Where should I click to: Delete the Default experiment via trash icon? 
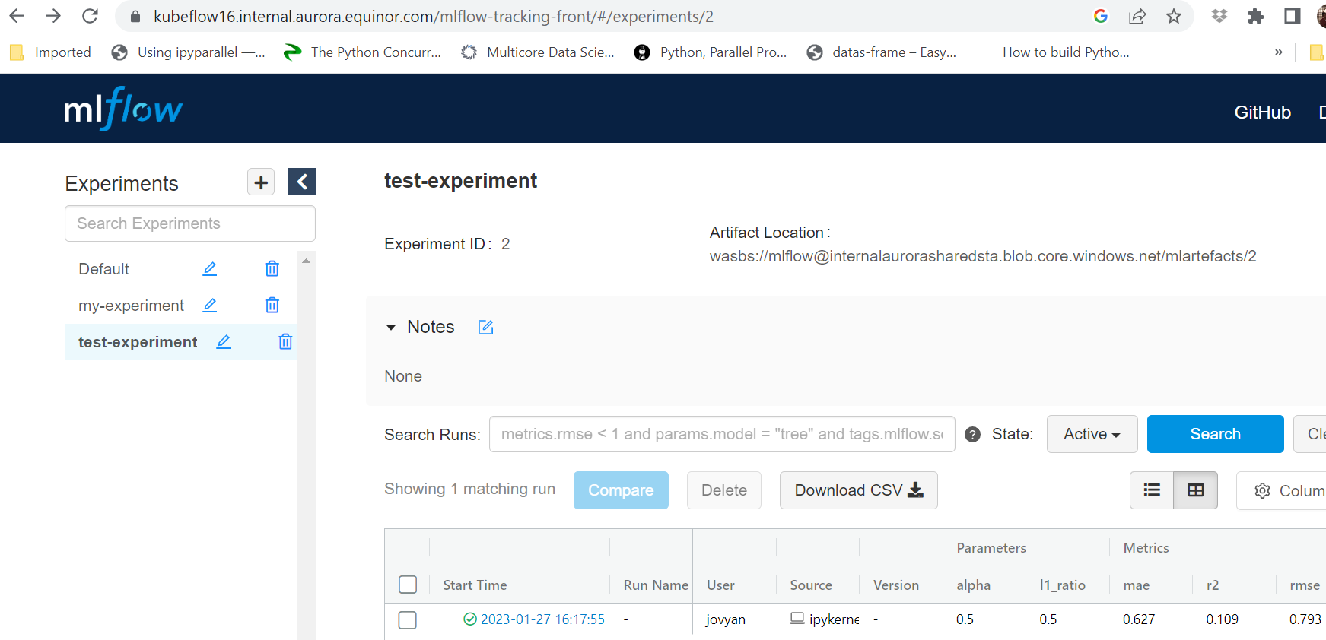pos(272,269)
